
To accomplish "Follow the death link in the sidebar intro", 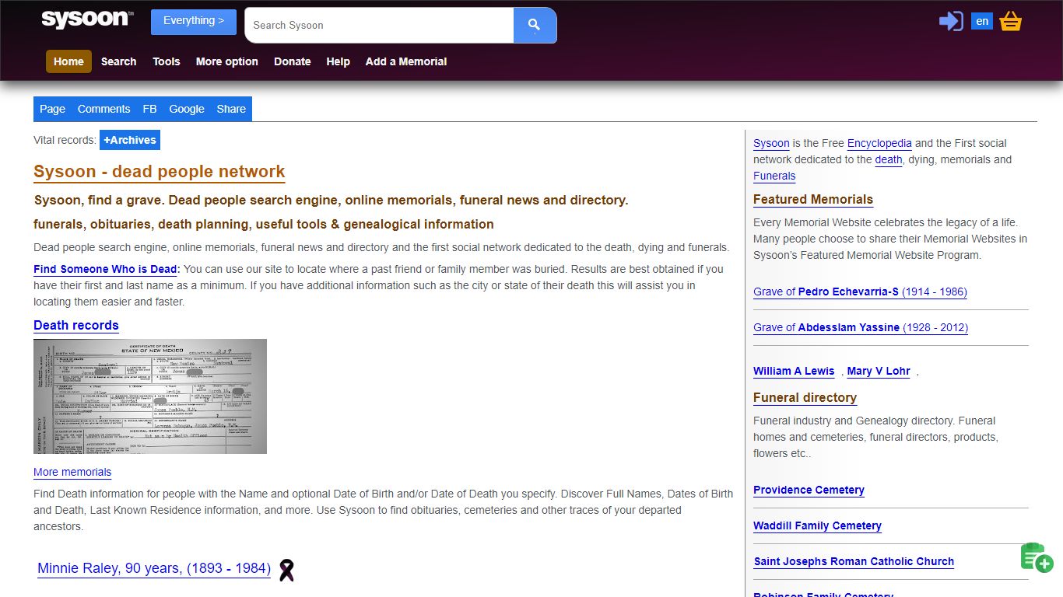I will click(x=889, y=159).
